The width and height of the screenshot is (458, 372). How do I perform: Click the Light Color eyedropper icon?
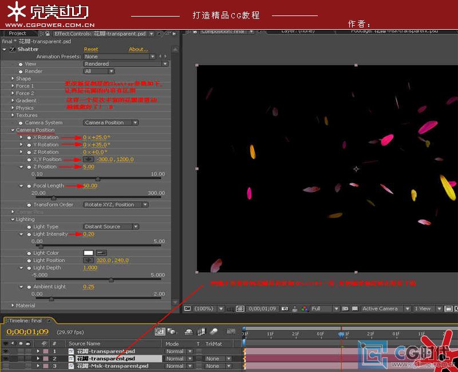(x=101, y=252)
